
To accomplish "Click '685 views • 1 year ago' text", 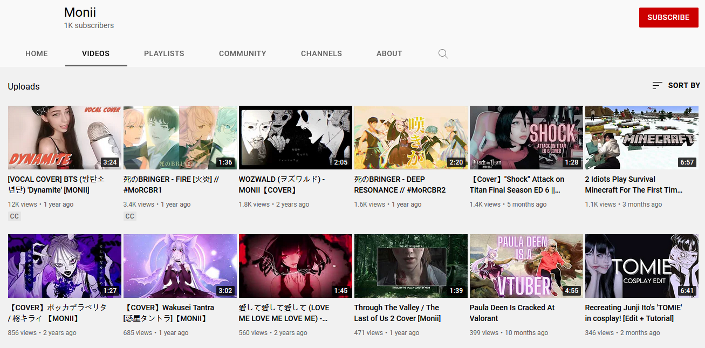I will click(156, 333).
